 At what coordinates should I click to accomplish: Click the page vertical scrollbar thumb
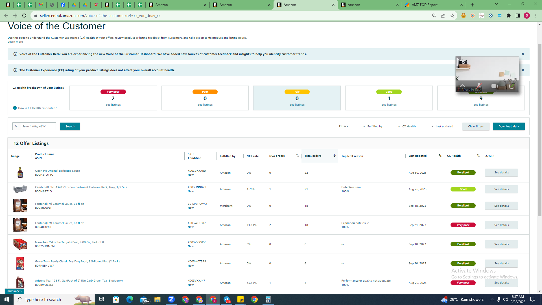click(x=539, y=130)
